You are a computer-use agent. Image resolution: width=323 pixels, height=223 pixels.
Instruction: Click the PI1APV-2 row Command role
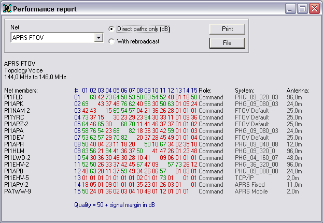(210, 185)
